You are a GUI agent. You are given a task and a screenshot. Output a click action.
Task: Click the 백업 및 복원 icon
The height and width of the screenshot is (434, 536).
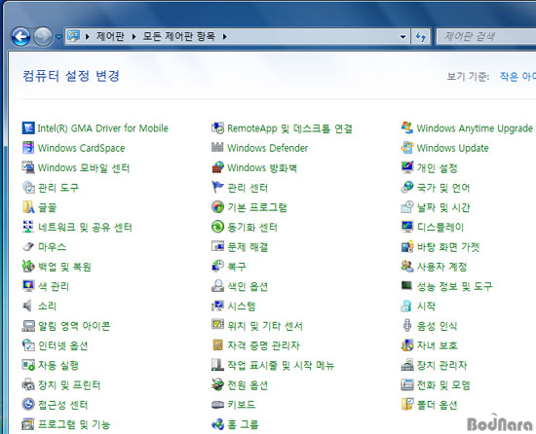[x=28, y=267]
